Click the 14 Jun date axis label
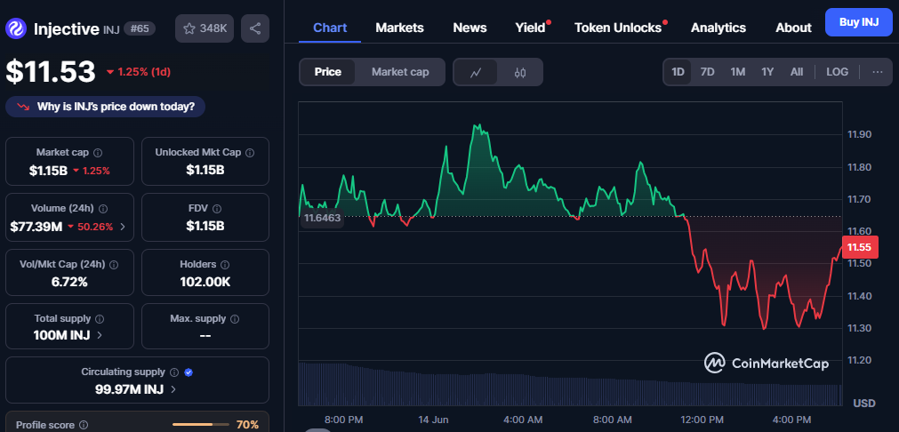 pos(433,420)
